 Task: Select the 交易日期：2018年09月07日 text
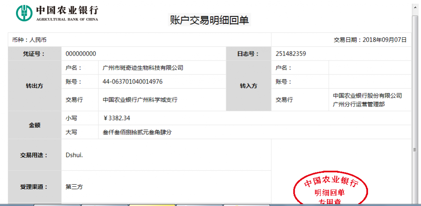370,40
